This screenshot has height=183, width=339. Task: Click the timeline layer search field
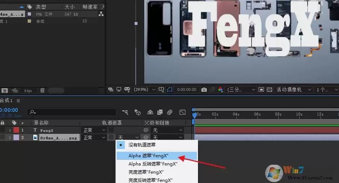(x=72, y=112)
